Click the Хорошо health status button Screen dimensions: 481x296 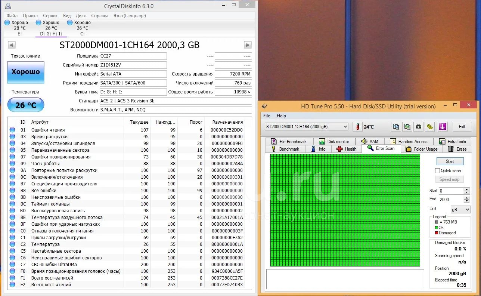tap(26, 72)
